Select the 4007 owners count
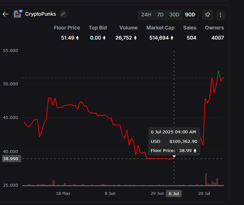This screenshot has height=205, width=244. (218, 38)
